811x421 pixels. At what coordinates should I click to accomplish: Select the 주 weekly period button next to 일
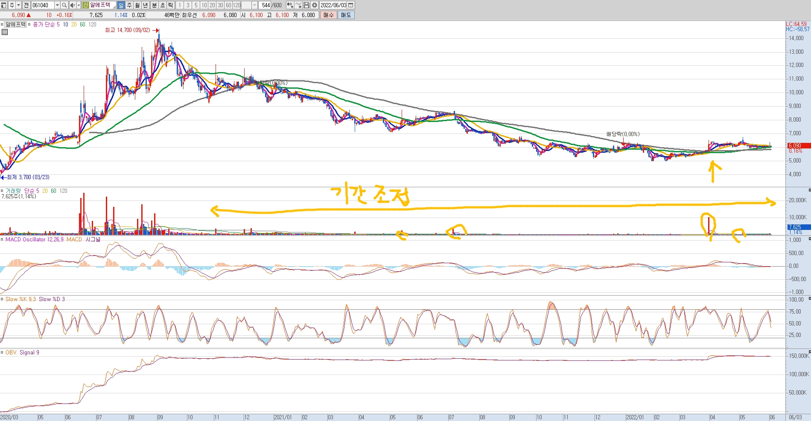pyautogui.click(x=129, y=5)
